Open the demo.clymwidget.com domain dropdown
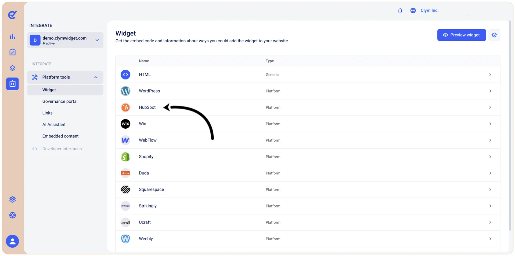Image resolution: width=515 pixels, height=256 pixels. (x=65, y=40)
